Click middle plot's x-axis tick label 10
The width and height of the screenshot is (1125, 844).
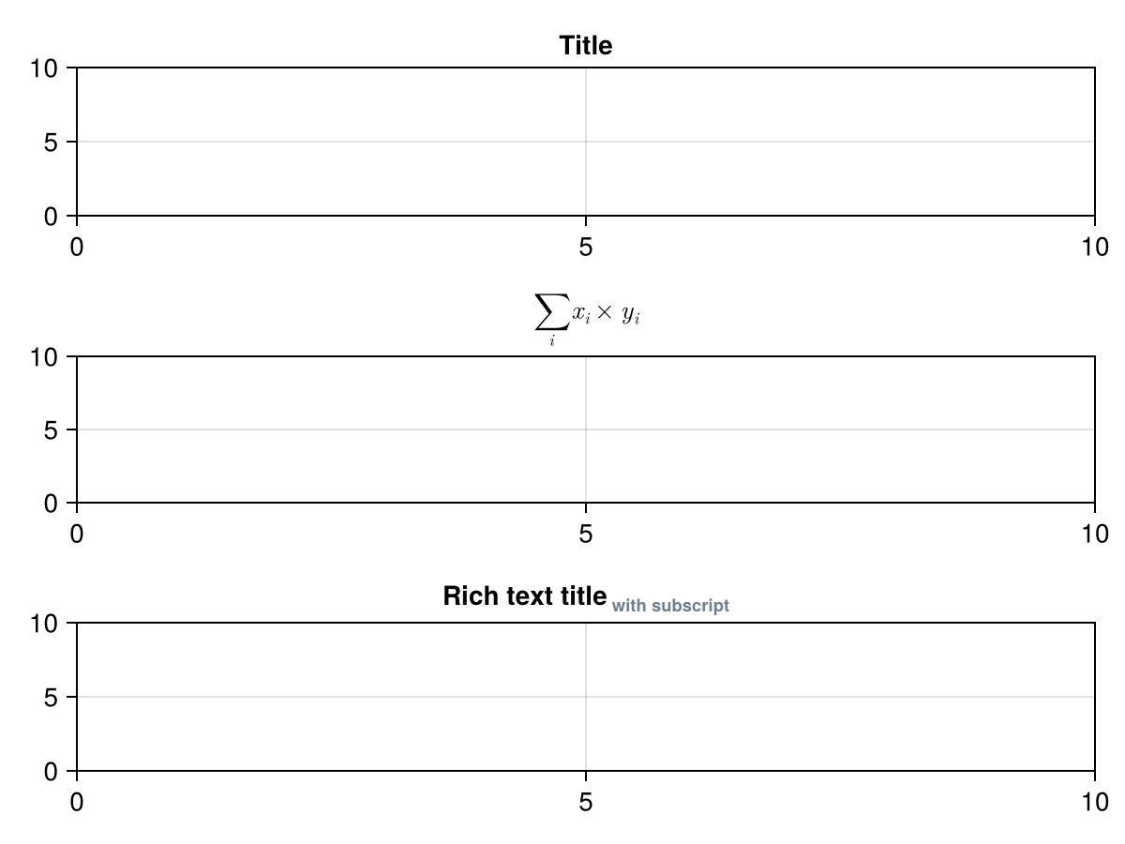coord(1095,534)
